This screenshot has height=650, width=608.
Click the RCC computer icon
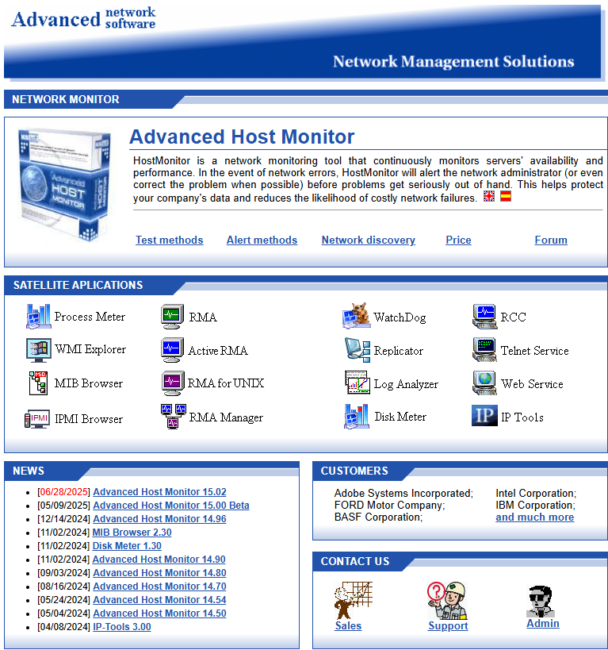point(484,317)
